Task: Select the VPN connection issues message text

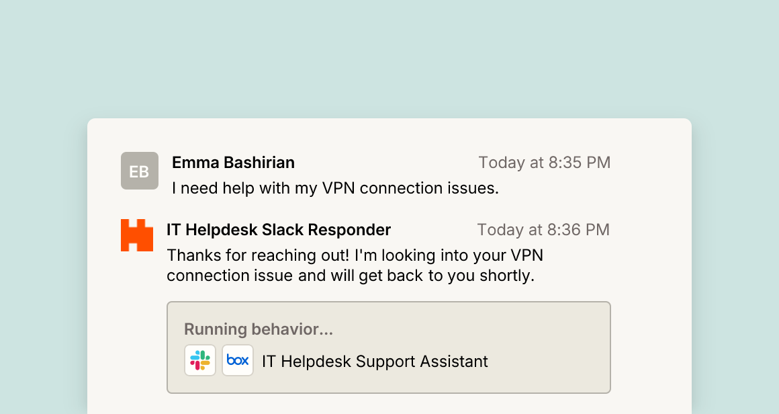Action: (x=335, y=188)
